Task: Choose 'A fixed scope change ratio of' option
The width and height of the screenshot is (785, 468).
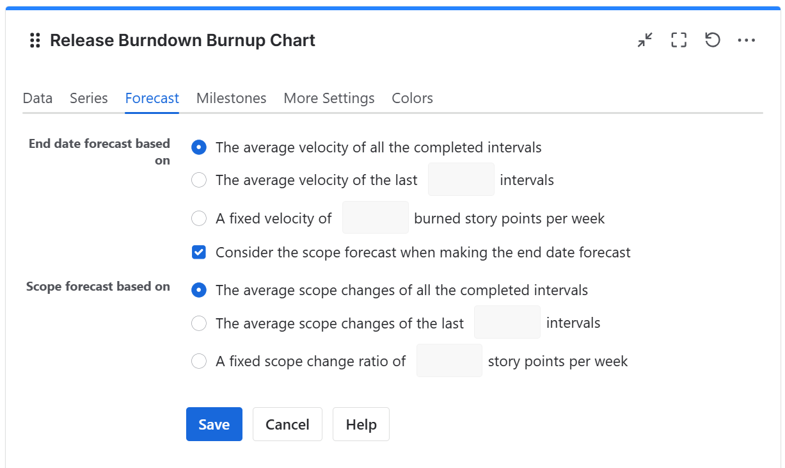Action: click(x=199, y=361)
